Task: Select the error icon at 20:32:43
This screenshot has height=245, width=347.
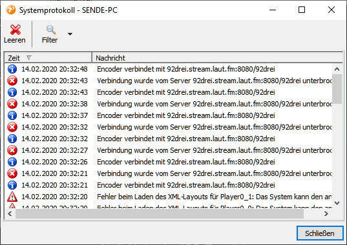Action: tap(12, 81)
